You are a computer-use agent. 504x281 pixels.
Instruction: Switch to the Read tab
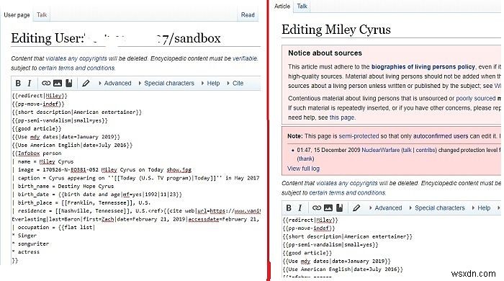click(x=248, y=15)
